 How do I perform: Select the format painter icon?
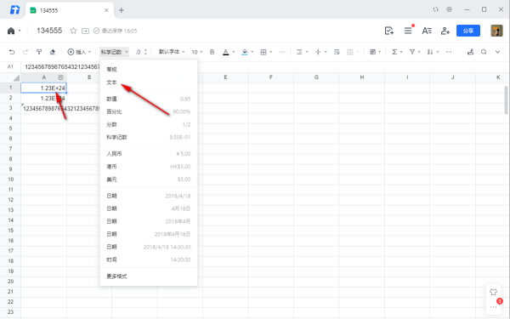click(39, 52)
